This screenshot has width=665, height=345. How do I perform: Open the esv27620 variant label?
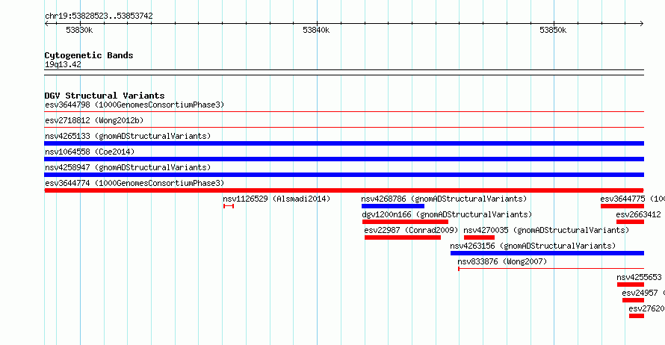tap(646, 308)
